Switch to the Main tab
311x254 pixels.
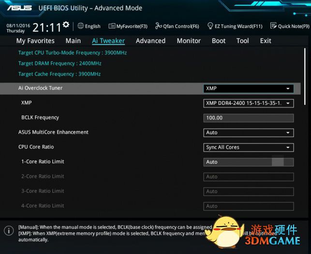[x=73, y=41]
